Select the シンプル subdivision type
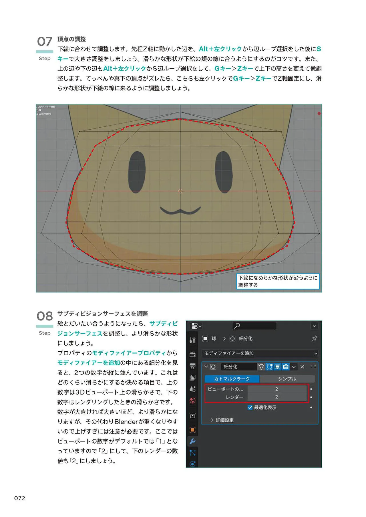The image size is (366, 517). (287, 379)
